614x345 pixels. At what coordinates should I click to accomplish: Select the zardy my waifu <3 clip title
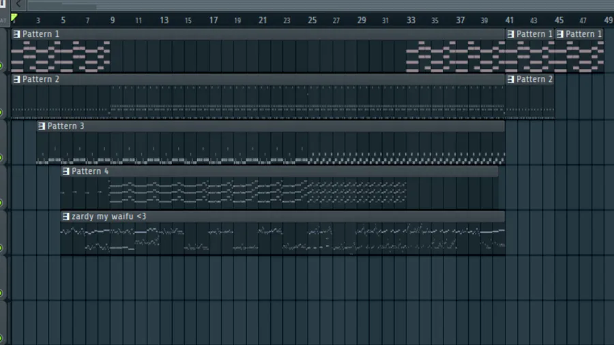[x=109, y=216]
